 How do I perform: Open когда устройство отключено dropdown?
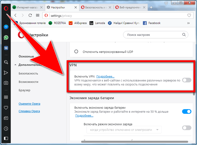coord(124,130)
